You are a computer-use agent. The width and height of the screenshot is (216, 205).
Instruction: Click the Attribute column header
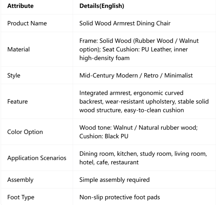click(x=21, y=6)
